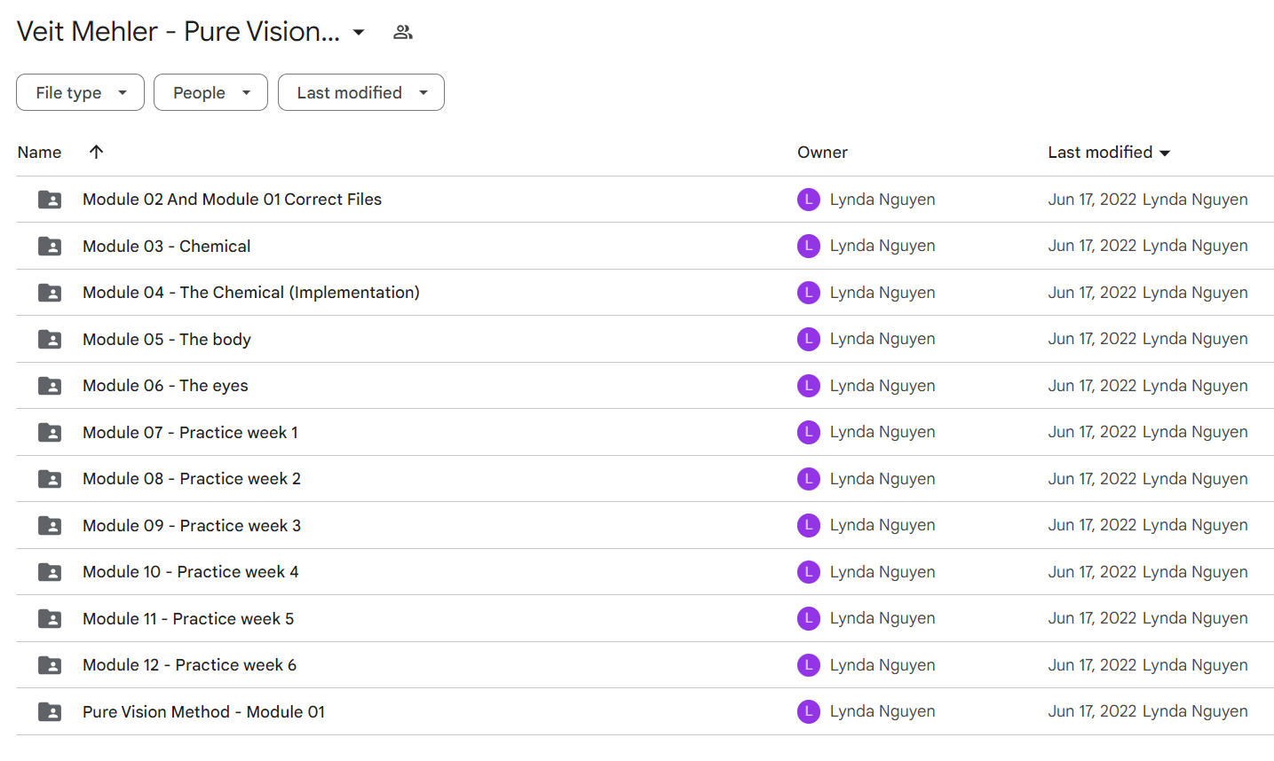Click the shared folder people icon beside the title
Viewport: 1274px width, 761px height.
click(x=403, y=32)
